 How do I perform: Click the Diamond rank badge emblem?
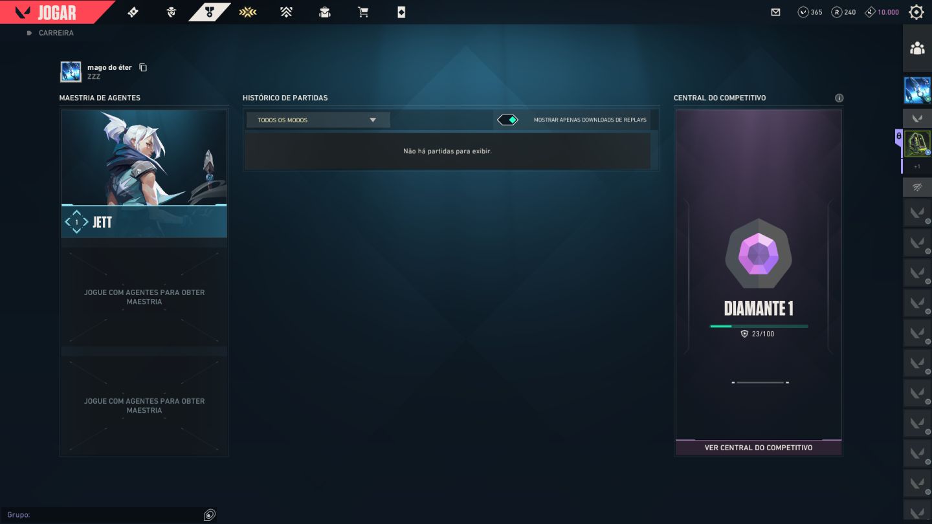(759, 254)
